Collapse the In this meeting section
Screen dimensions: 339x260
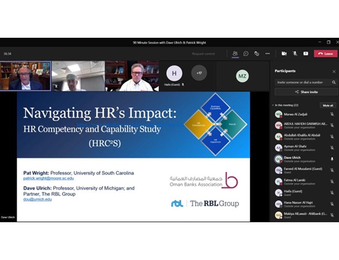[273, 105]
